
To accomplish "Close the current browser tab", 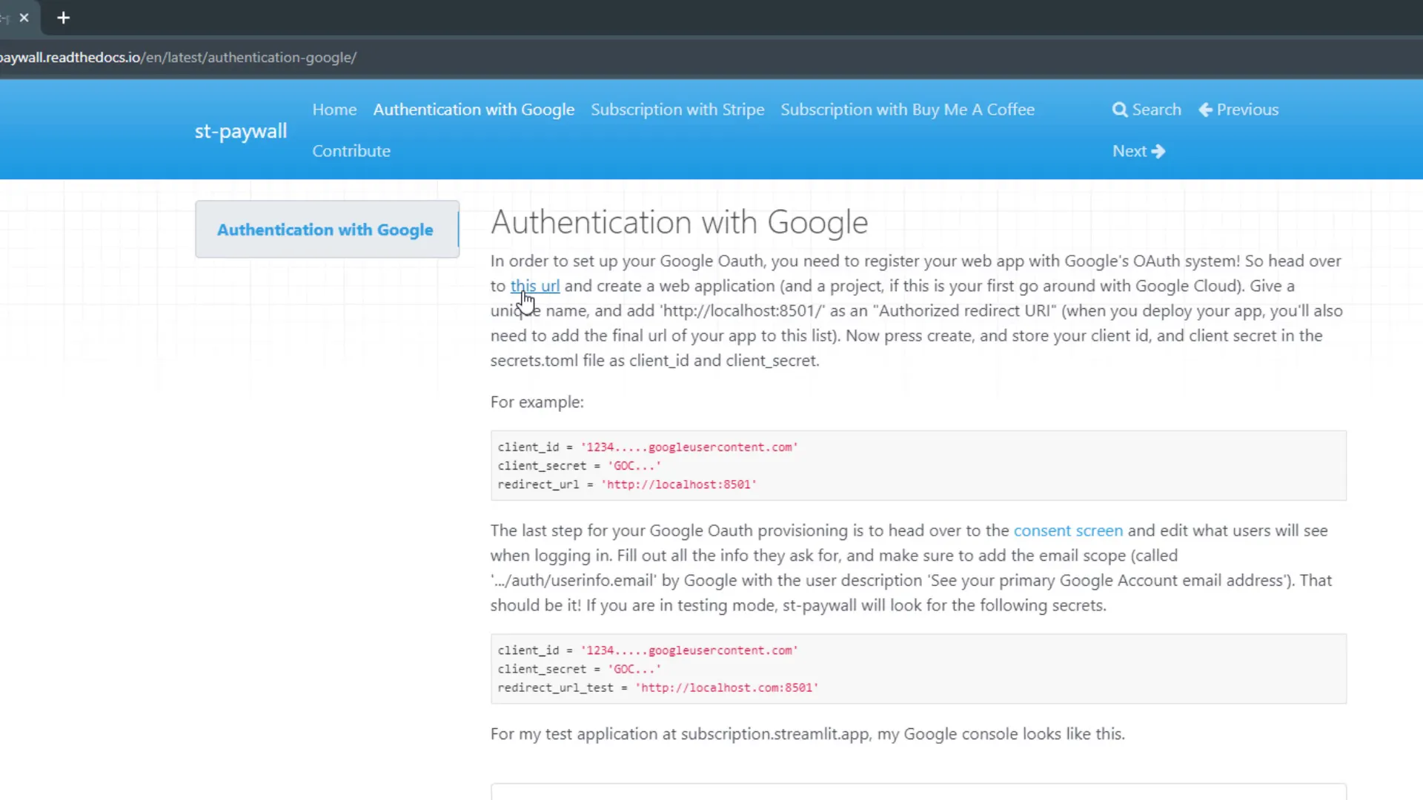I will [x=24, y=18].
